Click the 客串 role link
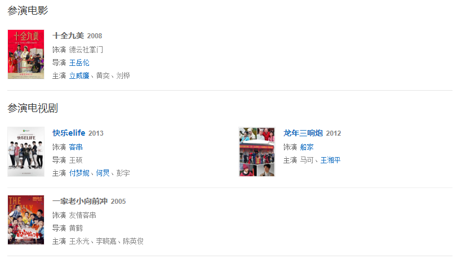 pyautogui.click(x=76, y=147)
